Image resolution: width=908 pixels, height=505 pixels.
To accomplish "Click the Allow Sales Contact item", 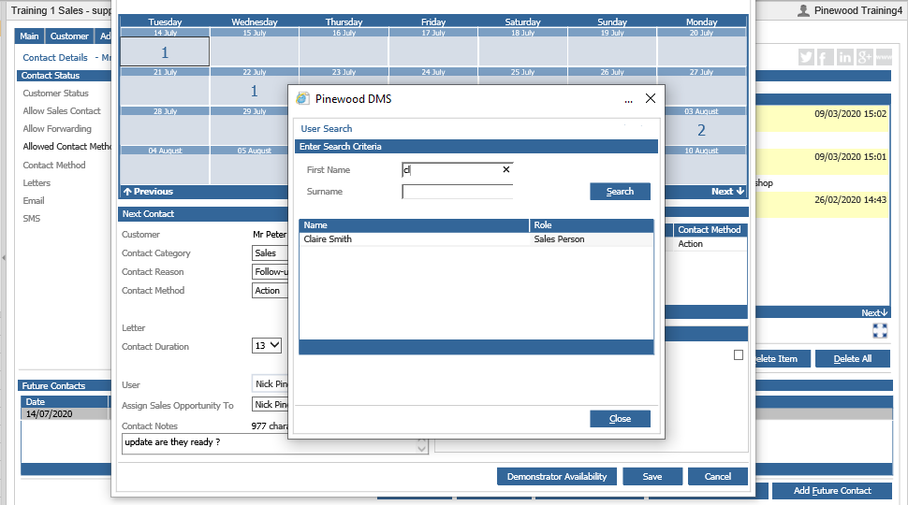I will (62, 111).
